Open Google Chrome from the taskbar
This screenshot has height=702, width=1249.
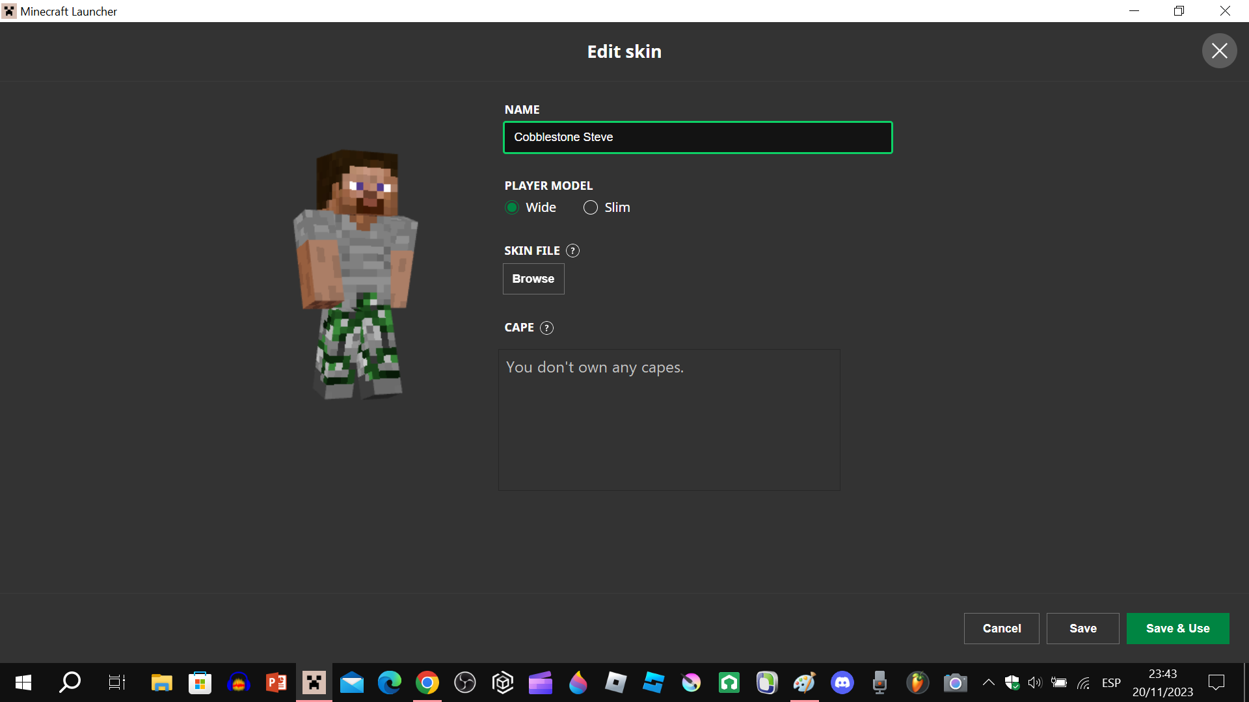click(427, 682)
